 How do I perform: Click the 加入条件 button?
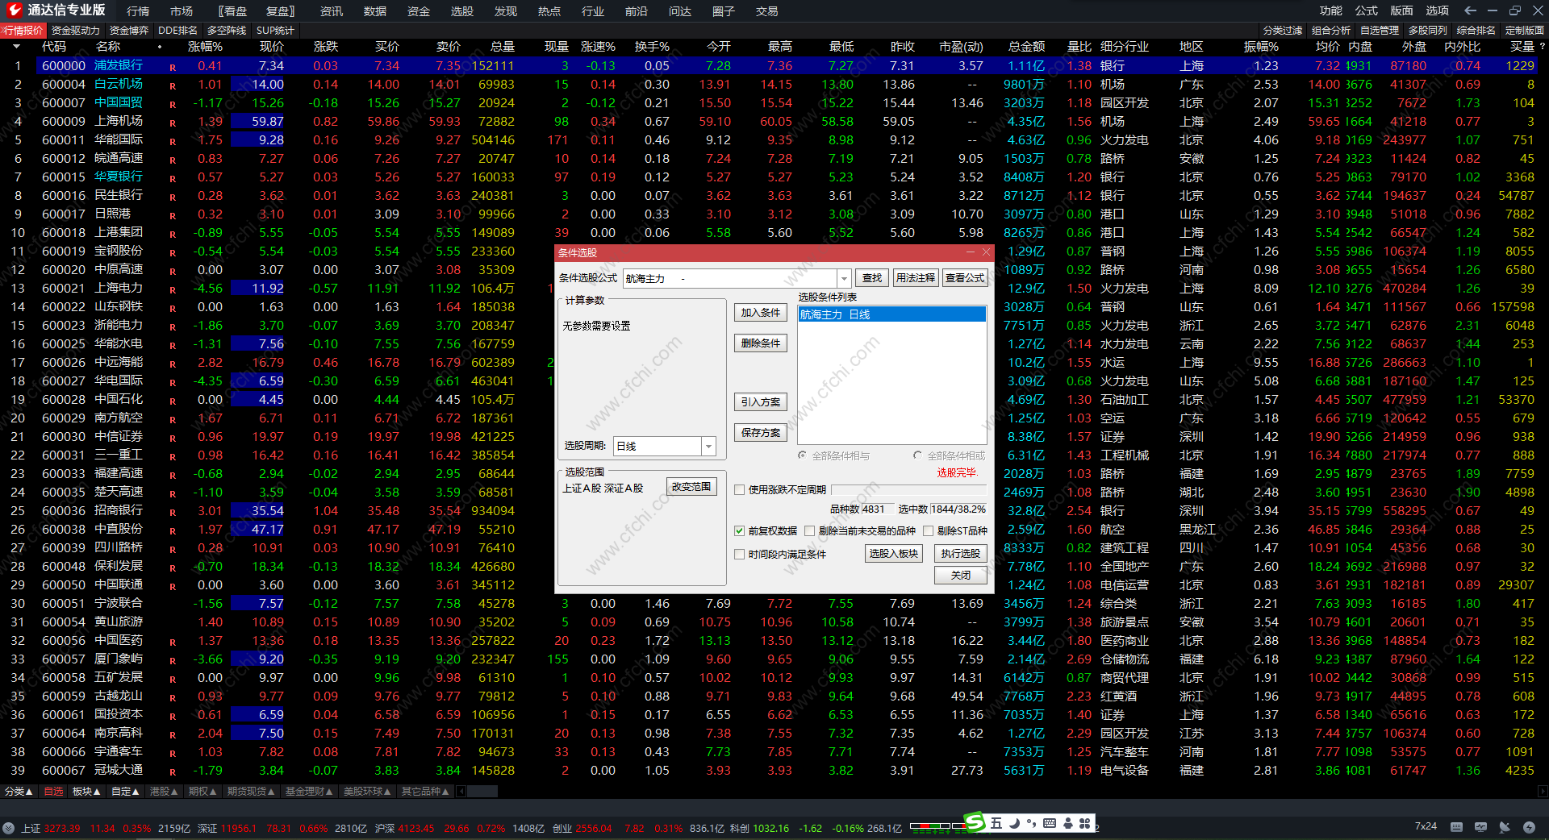point(760,313)
